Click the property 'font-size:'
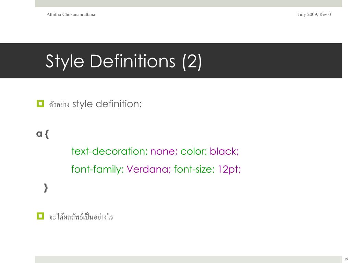This screenshot has height=263, width=351. coord(194,169)
